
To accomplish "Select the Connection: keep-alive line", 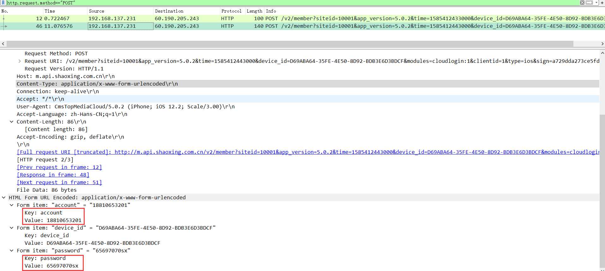I will point(58,91).
